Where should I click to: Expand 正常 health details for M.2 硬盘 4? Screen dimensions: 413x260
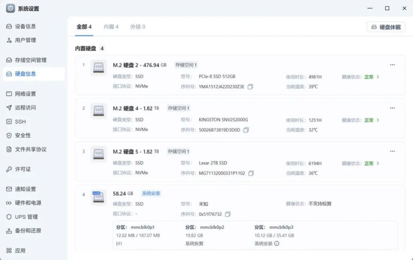click(378, 120)
